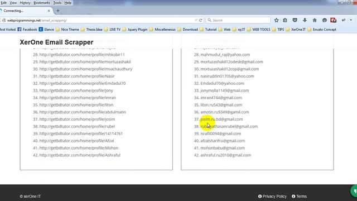Open the Help menu

pyautogui.click(x=68, y=3)
